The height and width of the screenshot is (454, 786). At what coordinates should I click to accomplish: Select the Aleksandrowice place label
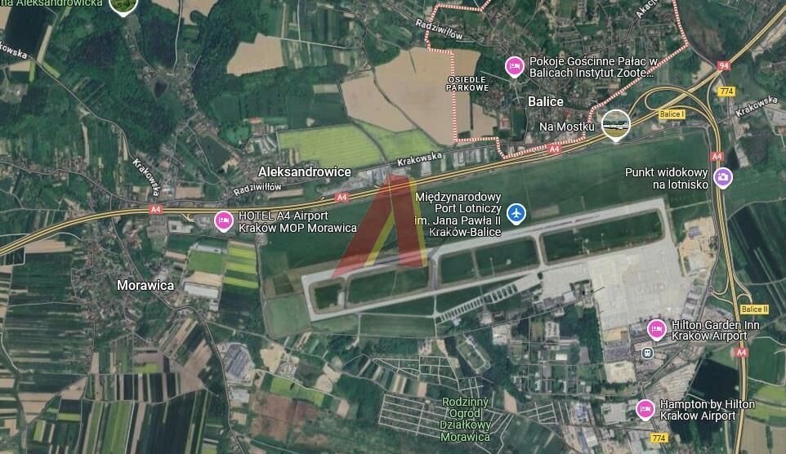304,171
